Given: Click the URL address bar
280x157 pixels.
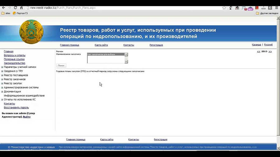Looking at the screenshot, I should (x=124, y=8).
